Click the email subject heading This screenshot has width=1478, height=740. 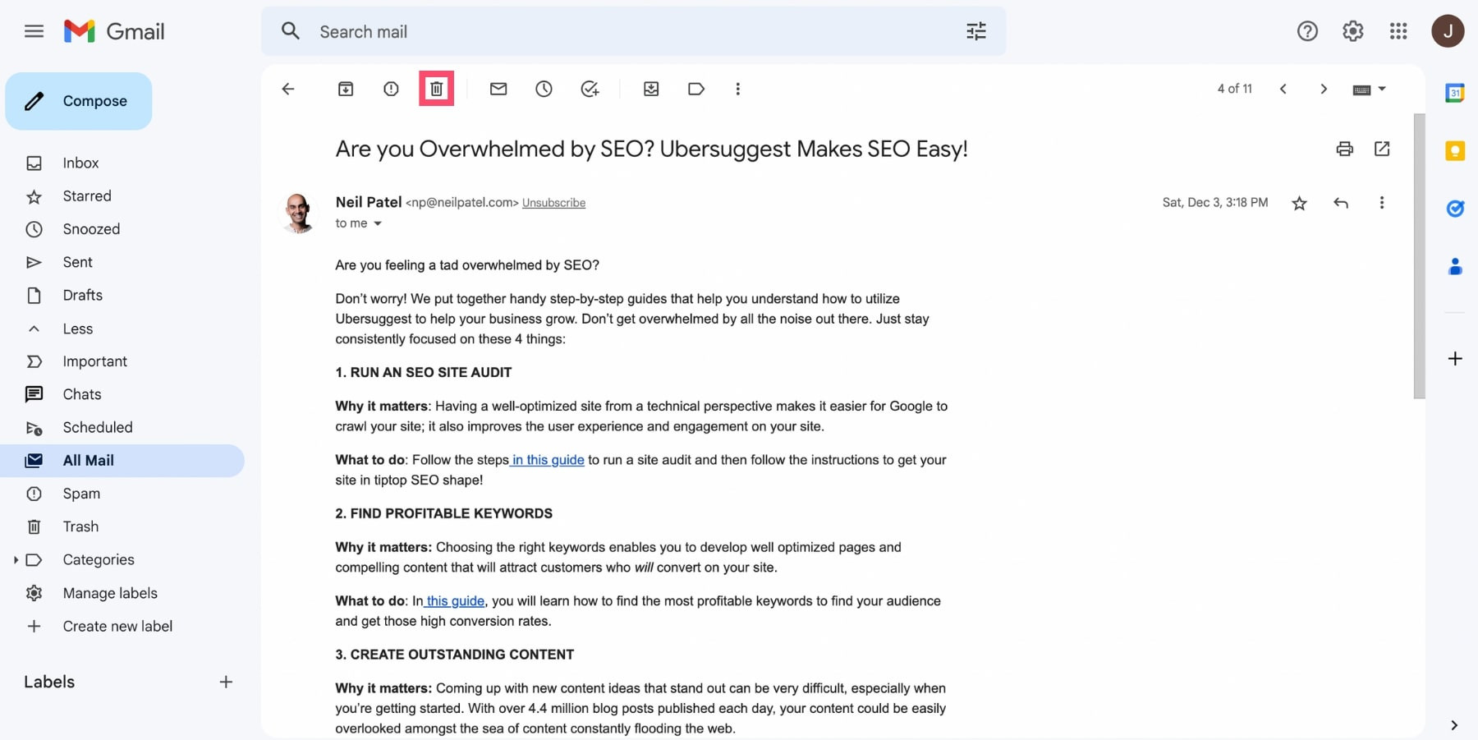(651, 149)
